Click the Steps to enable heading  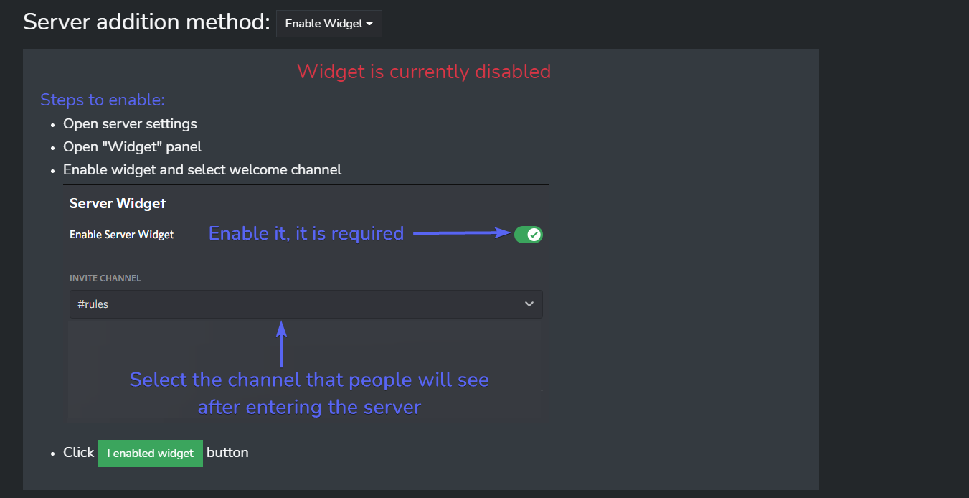pos(102,100)
